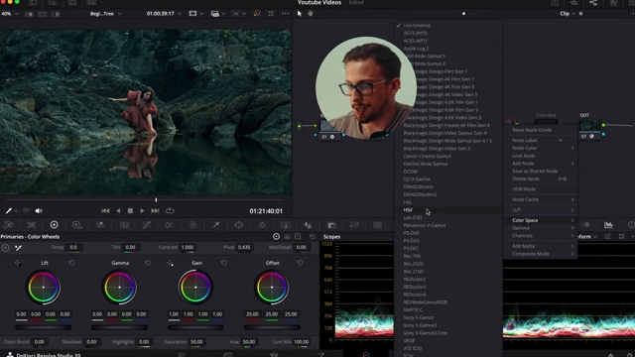Toggle bypass color grades
The image size is (635, 357).
pos(257,13)
